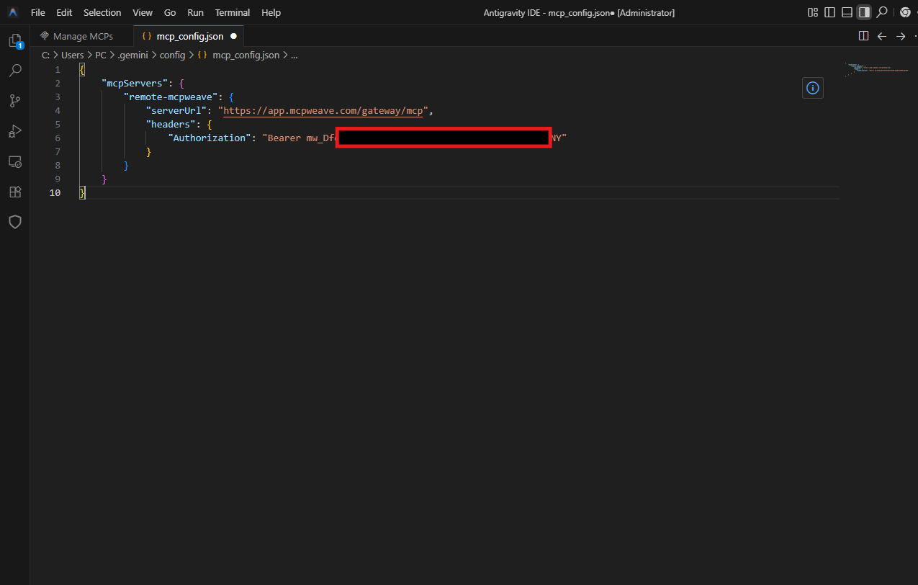Select the mcp_config.json tab
918x585 pixels.
point(189,36)
